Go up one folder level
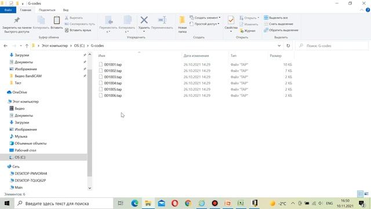Screen dimensions: 371x209 click(x=27, y=46)
